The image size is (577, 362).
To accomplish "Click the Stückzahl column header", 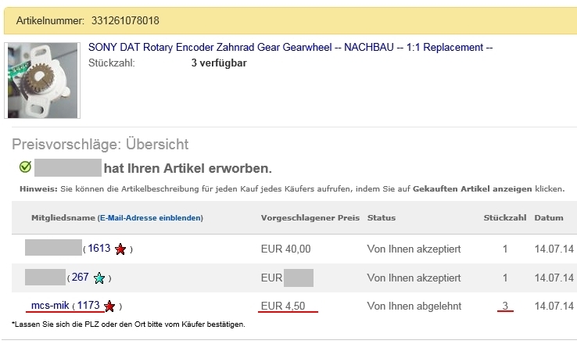I will click(504, 218).
